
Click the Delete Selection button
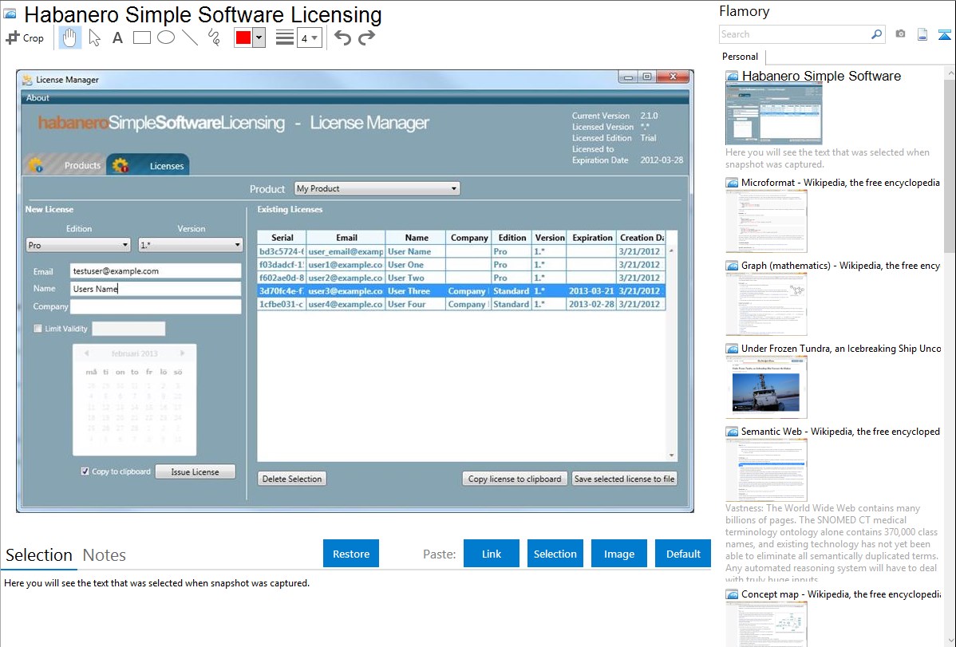tap(291, 479)
